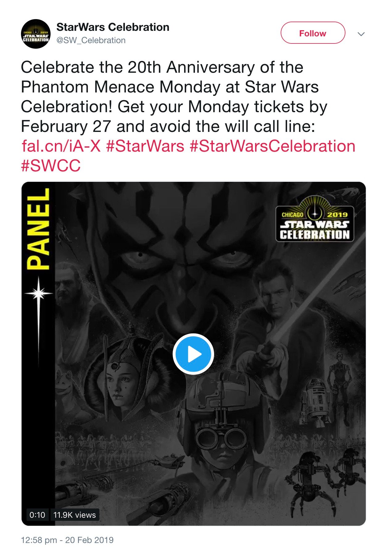Open the StarWars Celebration profile avatar
The height and width of the screenshot is (551, 388).
pos(36,34)
